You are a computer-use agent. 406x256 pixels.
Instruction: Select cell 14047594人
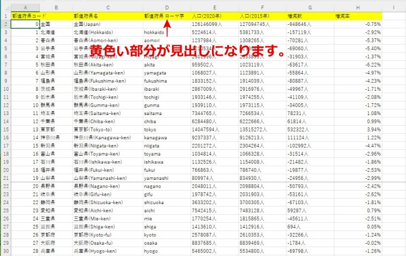(x=215, y=130)
